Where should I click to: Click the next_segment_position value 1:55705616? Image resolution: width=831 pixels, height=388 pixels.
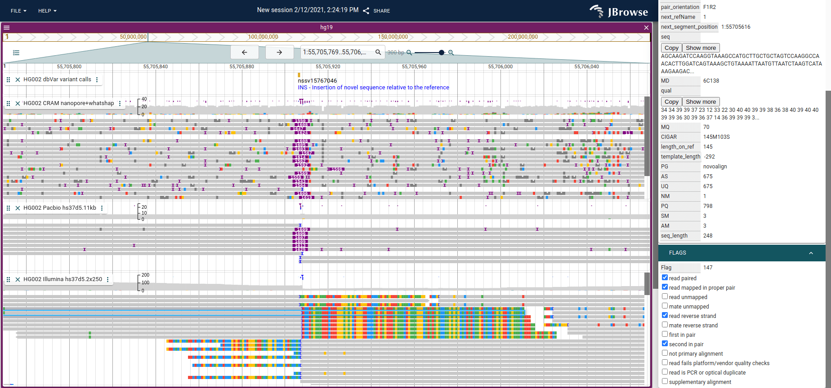(736, 27)
